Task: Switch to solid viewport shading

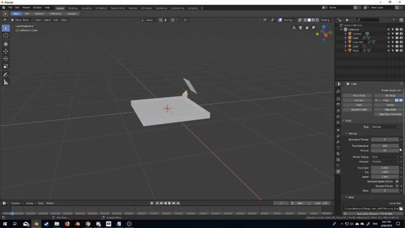Action: (x=309, y=20)
